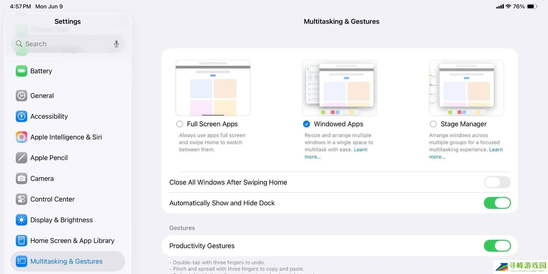548x274 pixels.
Task: Tap the 76% battery percentage
Action: [519, 6]
